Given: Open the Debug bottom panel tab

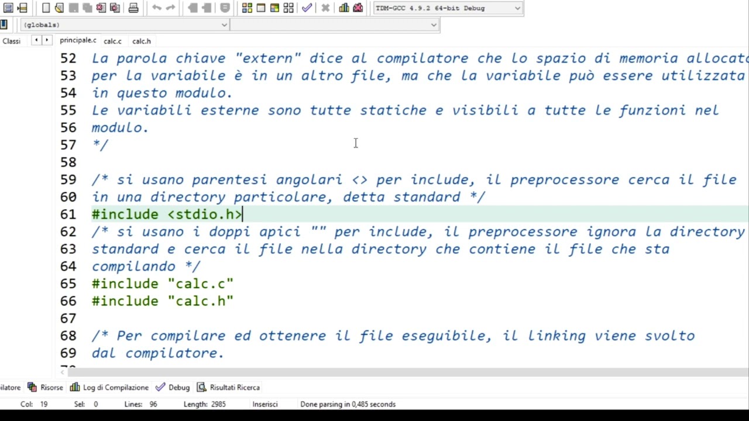Looking at the screenshot, I should click(x=173, y=387).
